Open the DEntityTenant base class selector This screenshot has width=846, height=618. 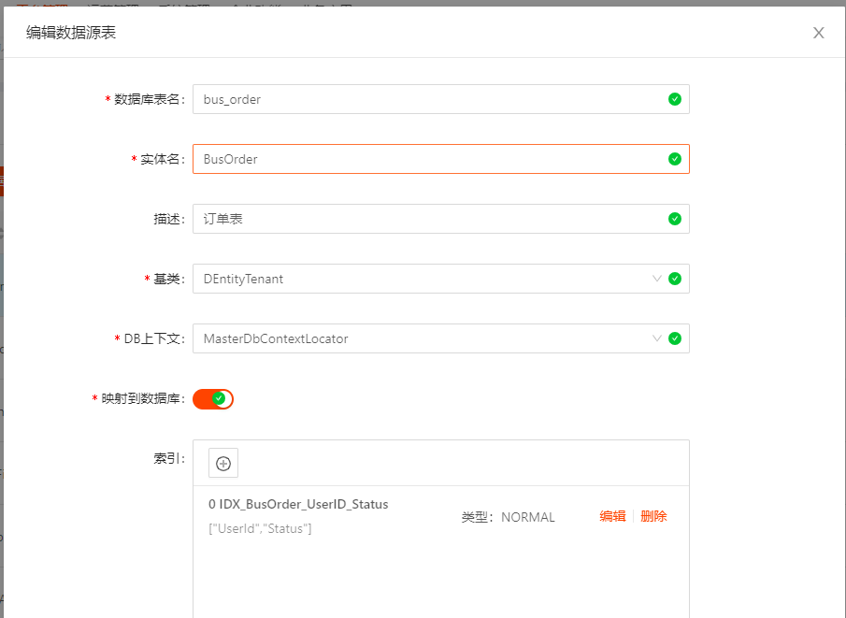pyautogui.click(x=421, y=279)
